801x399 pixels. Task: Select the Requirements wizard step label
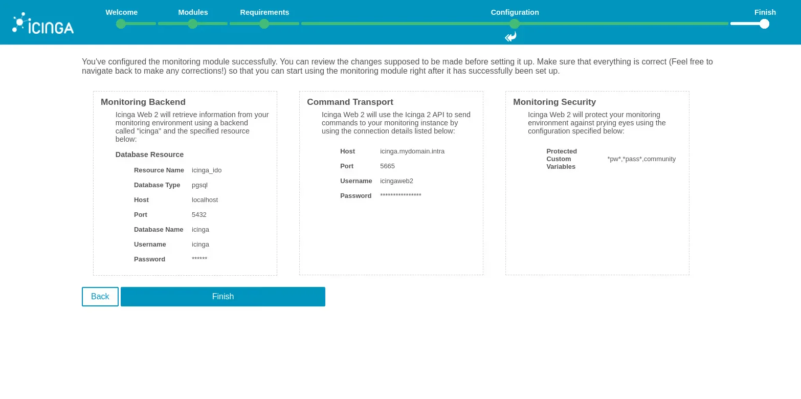[x=264, y=12]
